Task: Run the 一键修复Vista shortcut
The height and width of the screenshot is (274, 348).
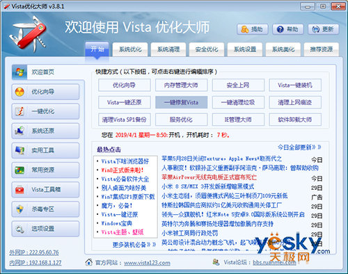Action: coord(181,102)
